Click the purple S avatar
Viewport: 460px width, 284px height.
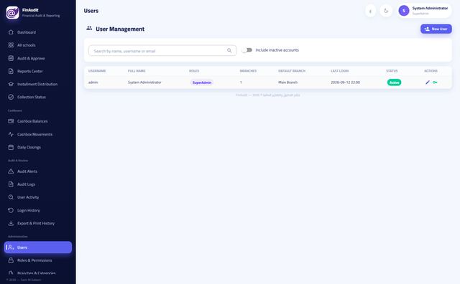point(404,11)
